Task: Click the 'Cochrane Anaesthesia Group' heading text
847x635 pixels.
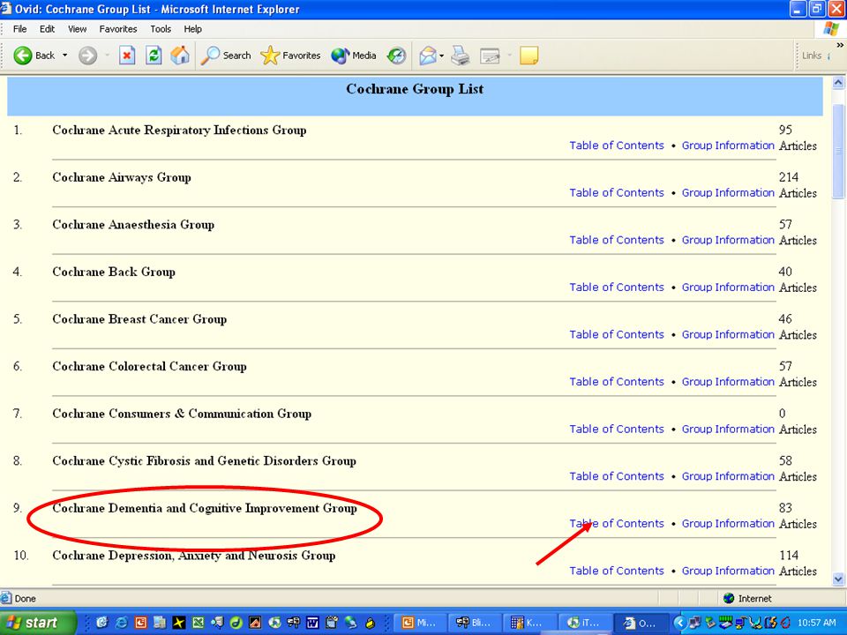Action: tap(133, 225)
